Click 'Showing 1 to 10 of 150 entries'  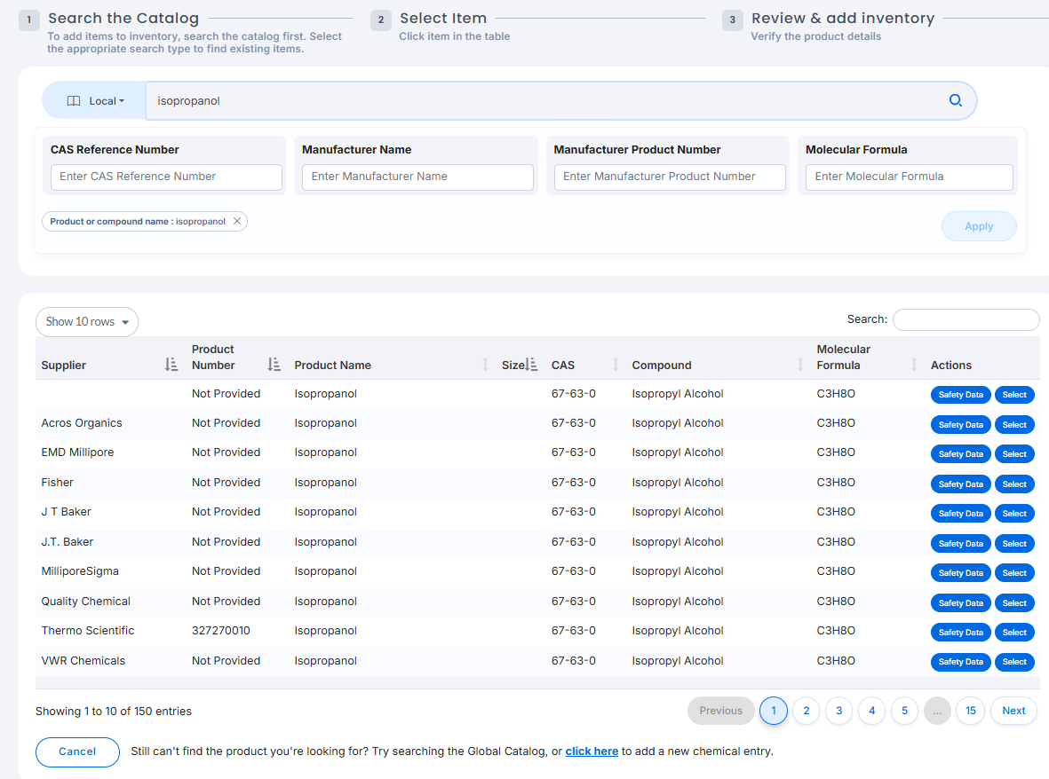point(114,712)
